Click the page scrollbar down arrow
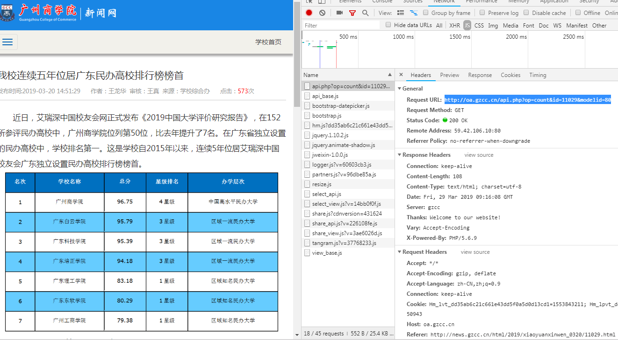This screenshot has width=618, height=342. pos(297,335)
